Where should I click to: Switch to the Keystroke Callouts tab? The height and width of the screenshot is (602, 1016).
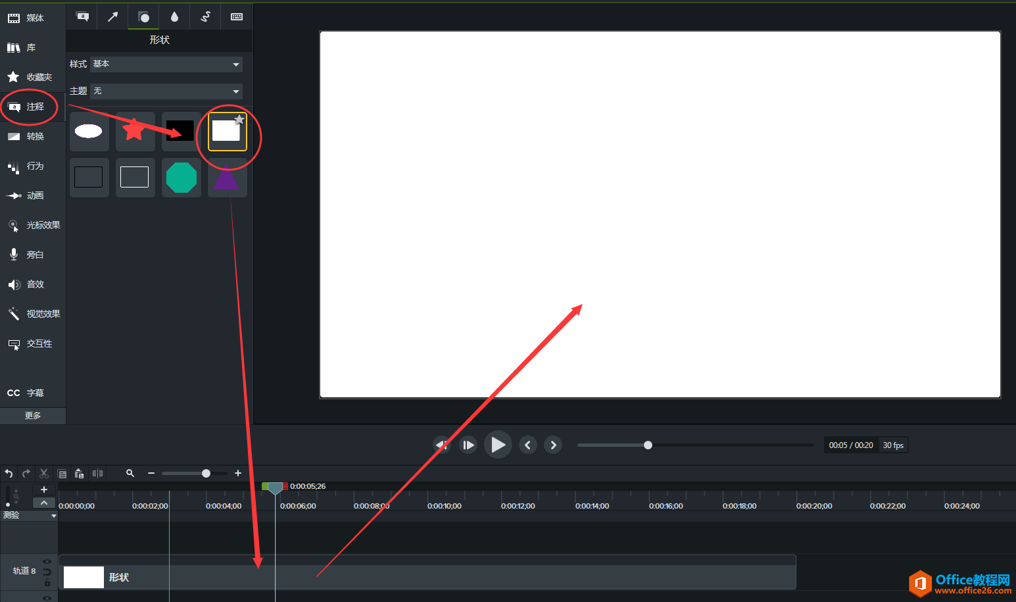(x=237, y=16)
